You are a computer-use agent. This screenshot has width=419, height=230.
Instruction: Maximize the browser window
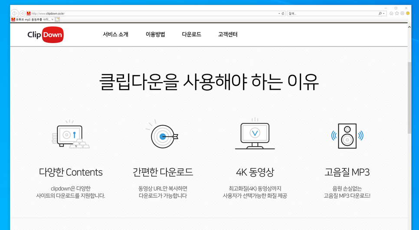tap(396, 8)
